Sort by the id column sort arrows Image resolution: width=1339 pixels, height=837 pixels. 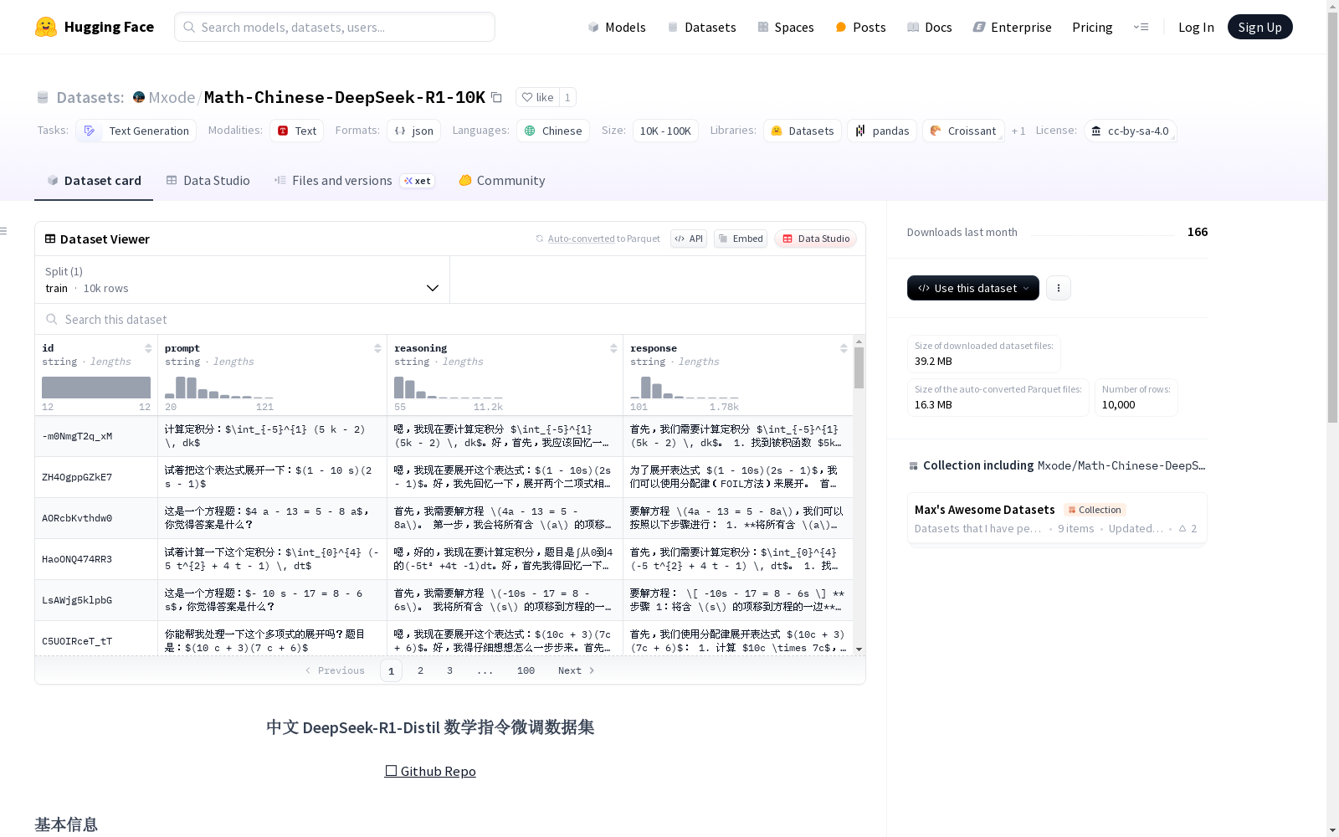[x=148, y=348]
